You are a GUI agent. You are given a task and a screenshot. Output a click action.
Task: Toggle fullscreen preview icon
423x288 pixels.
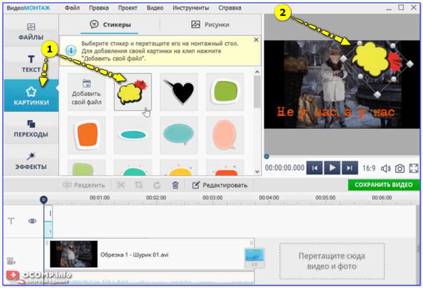pos(413,168)
